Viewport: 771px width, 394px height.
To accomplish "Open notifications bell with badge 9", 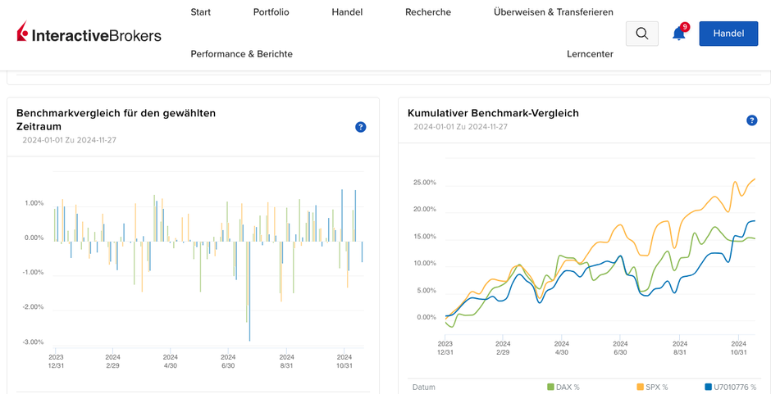I will click(679, 33).
